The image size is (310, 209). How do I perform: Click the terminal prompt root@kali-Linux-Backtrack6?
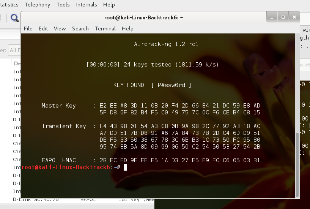click(66, 167)
